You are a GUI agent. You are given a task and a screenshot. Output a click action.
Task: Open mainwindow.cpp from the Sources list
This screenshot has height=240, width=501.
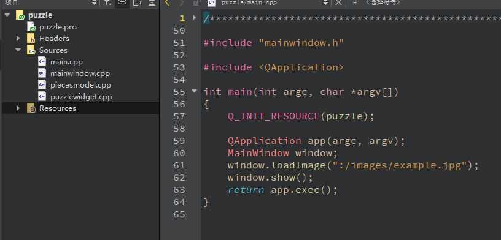tap(80, 73)
